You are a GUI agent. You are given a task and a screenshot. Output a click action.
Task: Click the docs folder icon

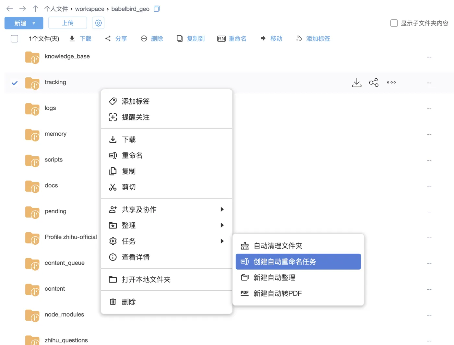pyautogui.click(x=32, y=187)
